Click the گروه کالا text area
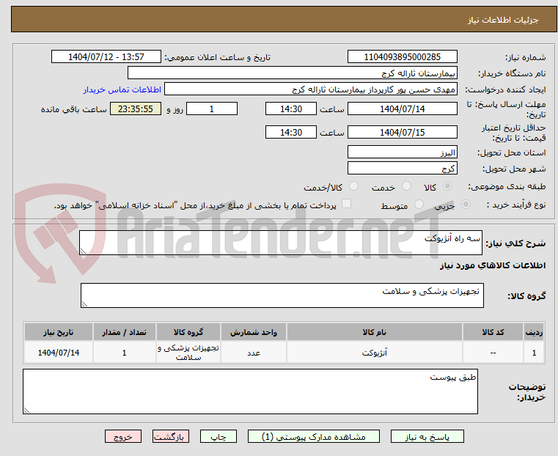This screenshot has width=558, height=456. tap(282, 295)
